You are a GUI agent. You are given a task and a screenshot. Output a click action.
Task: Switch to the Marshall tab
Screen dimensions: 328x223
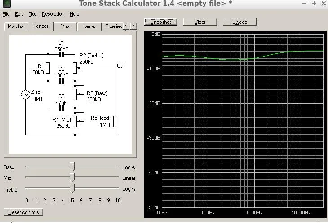point(17,26)
